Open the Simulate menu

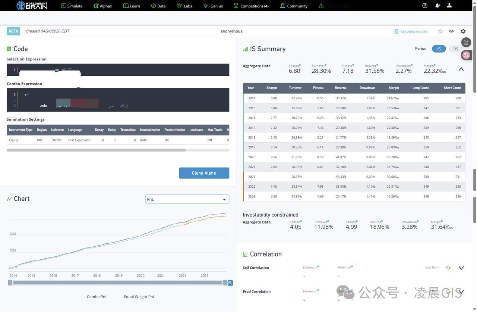(72, 6)
